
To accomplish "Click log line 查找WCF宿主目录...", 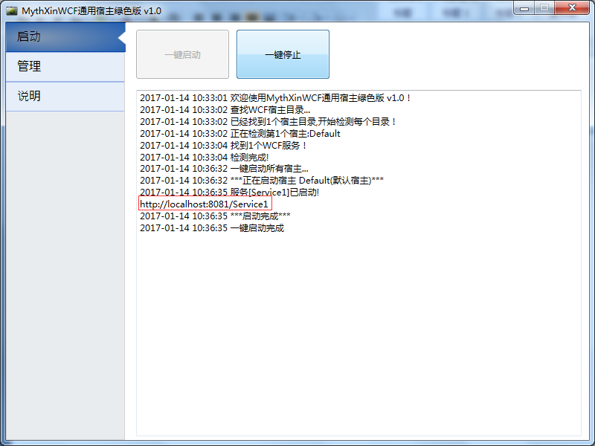I will 225,110.
